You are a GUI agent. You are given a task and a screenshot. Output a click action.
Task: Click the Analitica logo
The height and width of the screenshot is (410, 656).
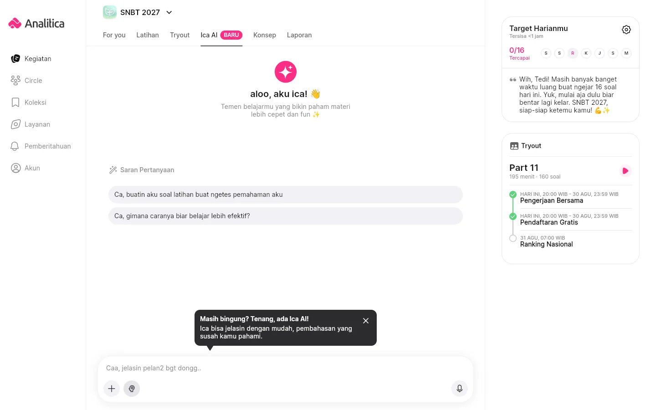pos(36,23)
